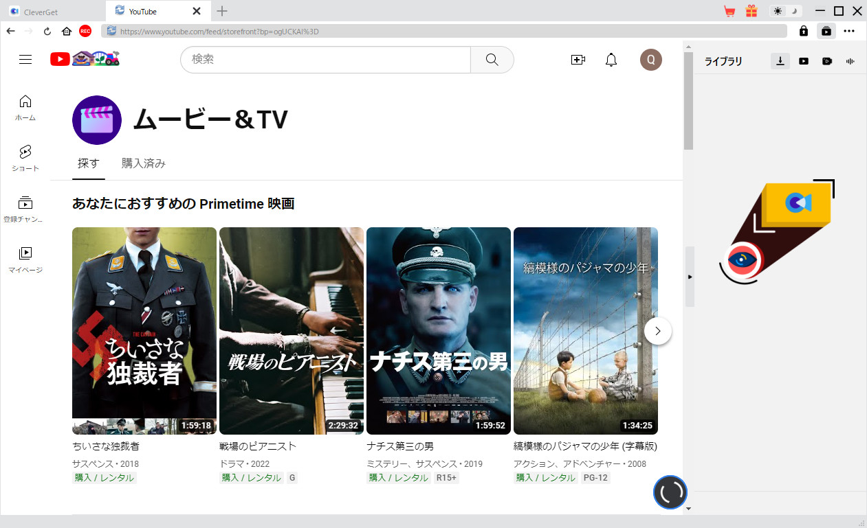This screenshot has width=867, height=528.
Task: Open the shopping cart icon
Action: (x=729, y=11)
